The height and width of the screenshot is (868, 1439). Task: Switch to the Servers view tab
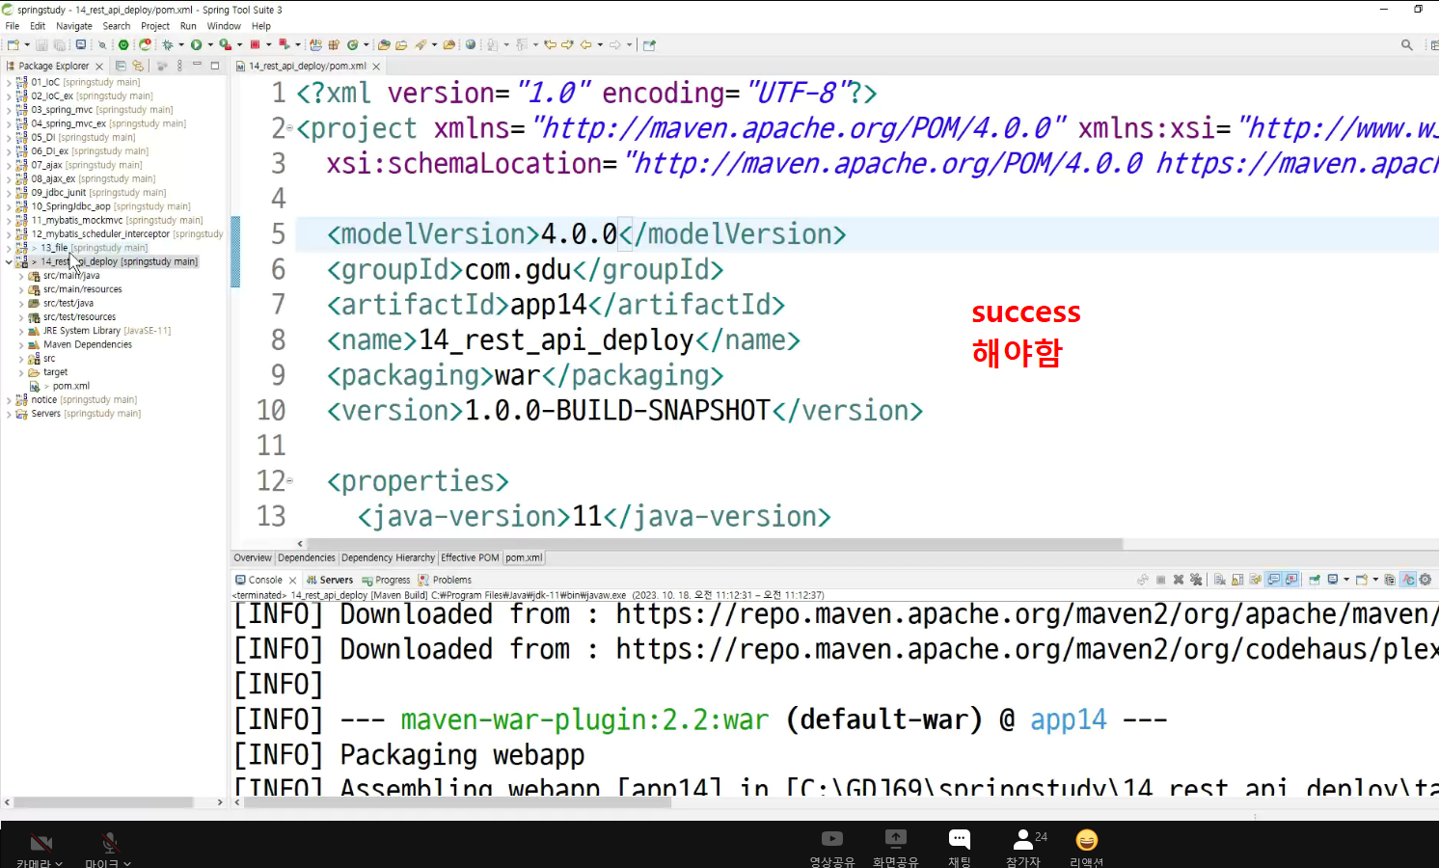[329, 580]
